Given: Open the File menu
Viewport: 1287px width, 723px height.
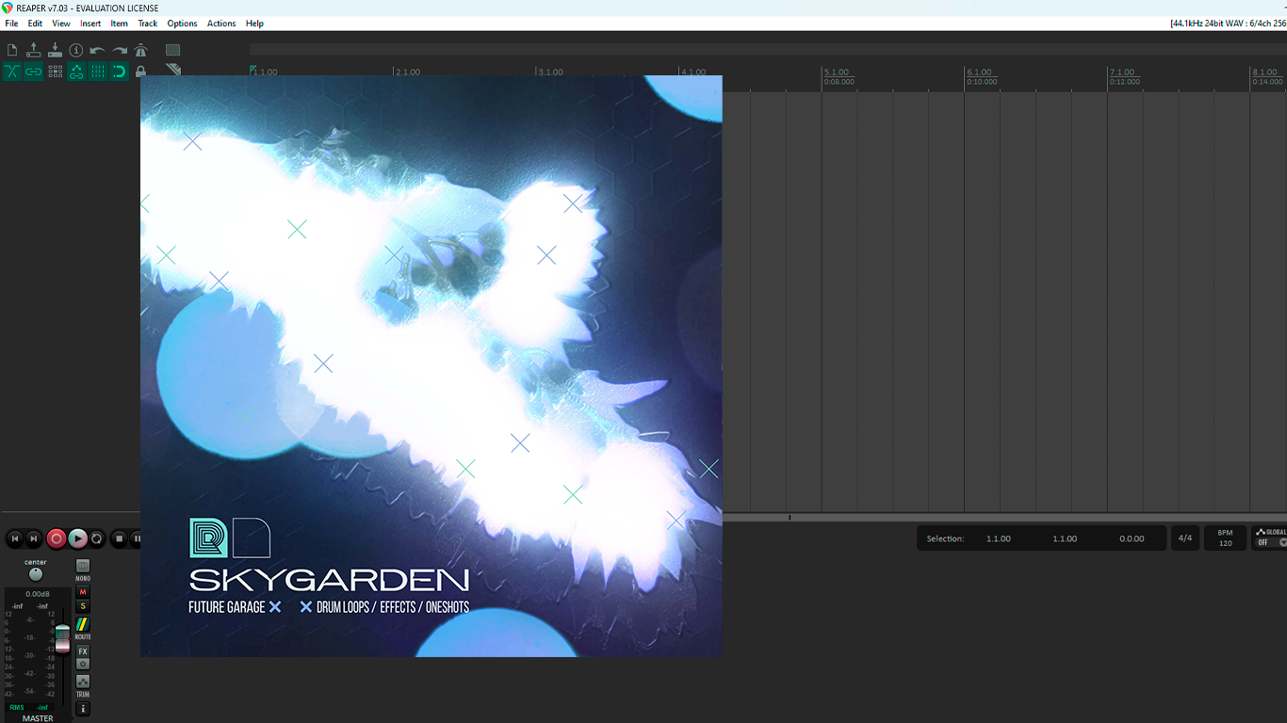Looking at the screenshot, I should coord(11,24).
